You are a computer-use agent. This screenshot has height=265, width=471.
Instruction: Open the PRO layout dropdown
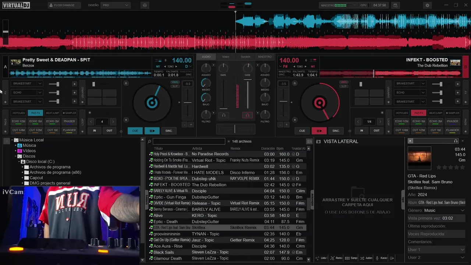pos(116,5)
